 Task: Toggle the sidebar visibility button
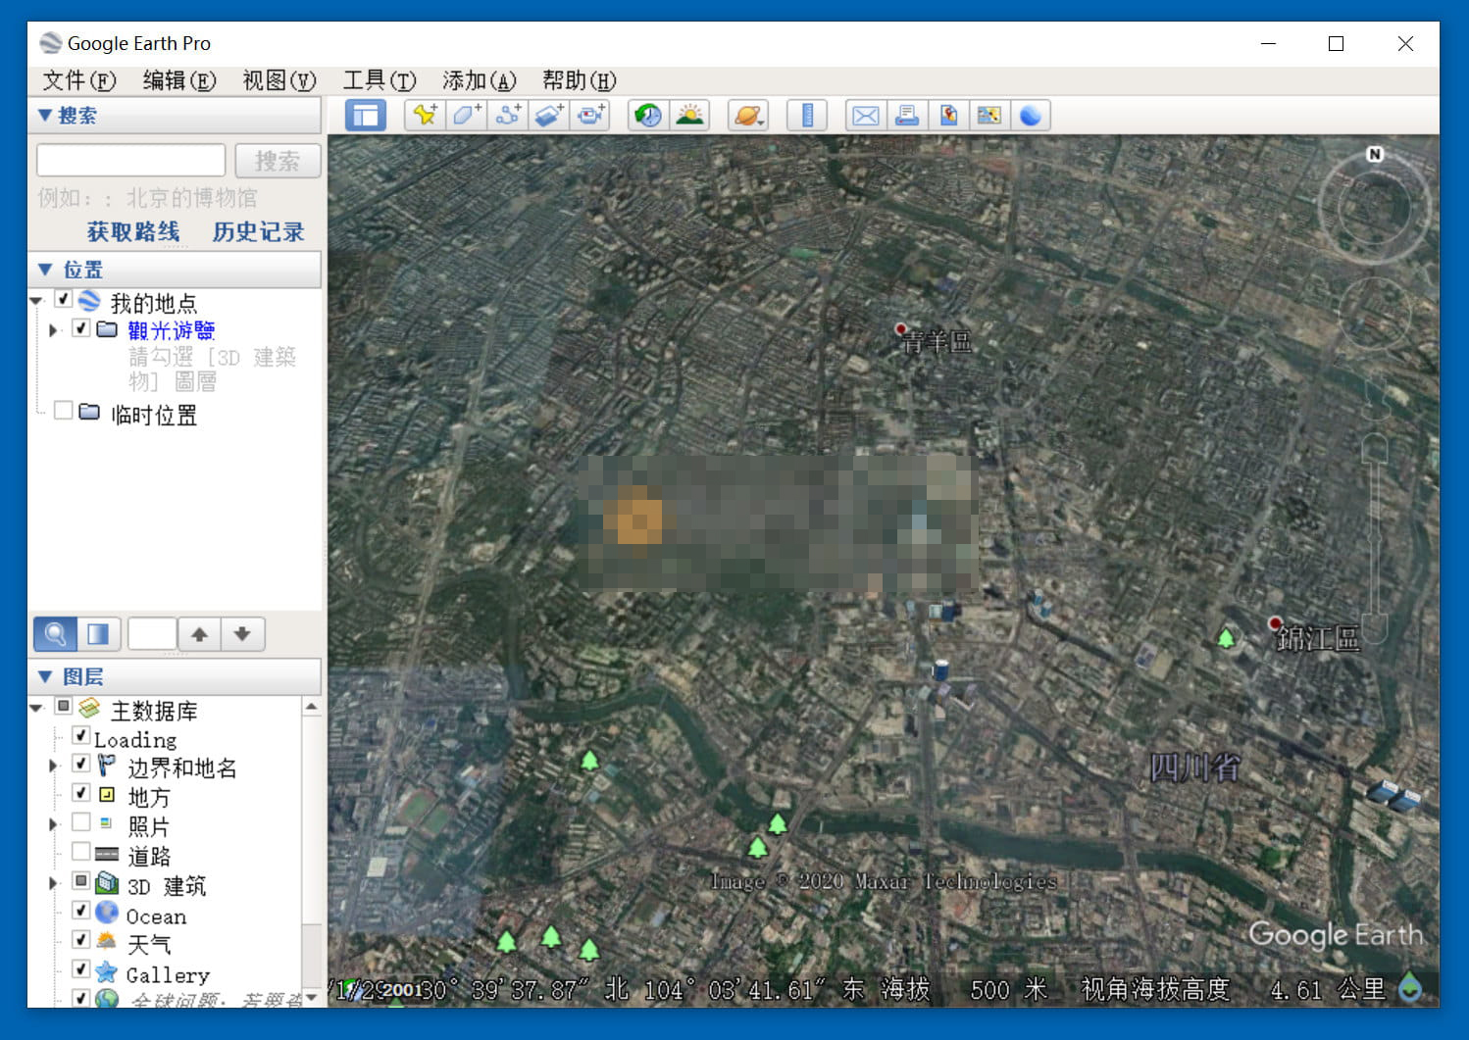366,116
